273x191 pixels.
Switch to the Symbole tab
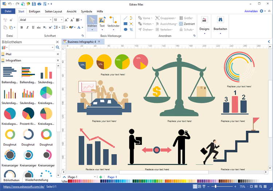[87, 11]
